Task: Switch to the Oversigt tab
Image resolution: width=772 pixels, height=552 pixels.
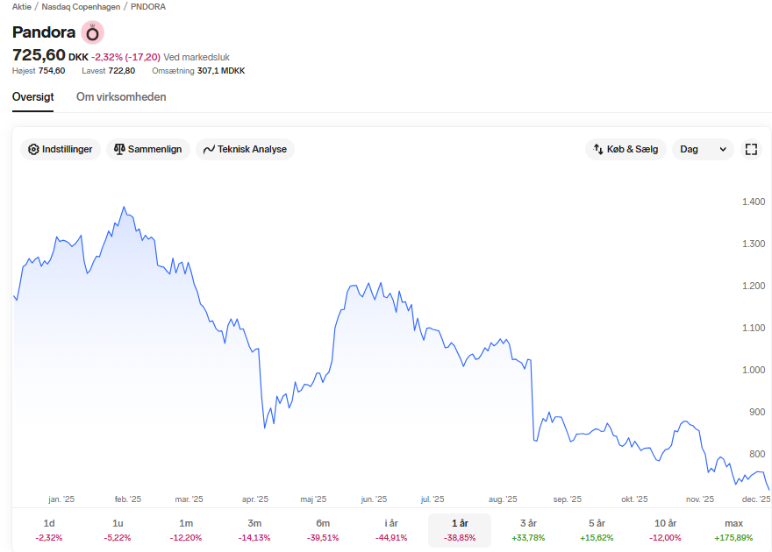Action: (x=33, y=97)
